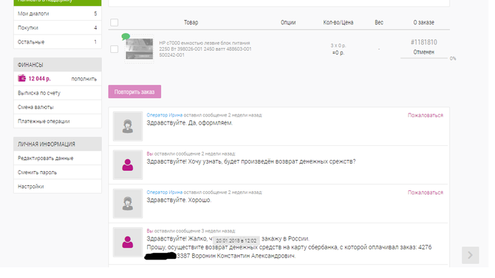The image size is (495, 278).
Task: Click order number #1181810
Action: 423,42
